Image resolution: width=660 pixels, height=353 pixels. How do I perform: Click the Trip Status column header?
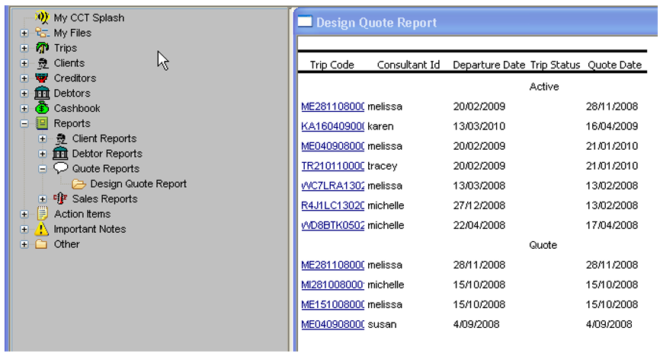coord(555,65)
